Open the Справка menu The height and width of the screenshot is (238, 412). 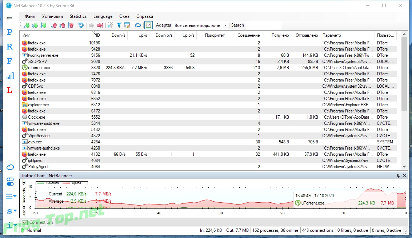click(144, 16)
